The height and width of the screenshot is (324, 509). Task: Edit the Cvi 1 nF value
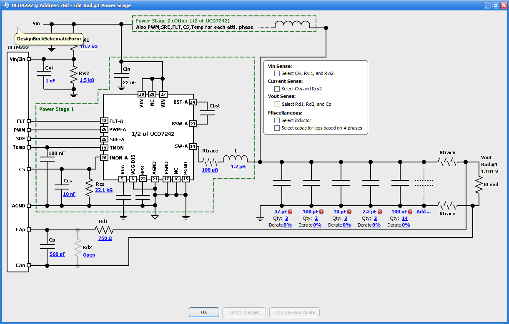click(50, 81)
